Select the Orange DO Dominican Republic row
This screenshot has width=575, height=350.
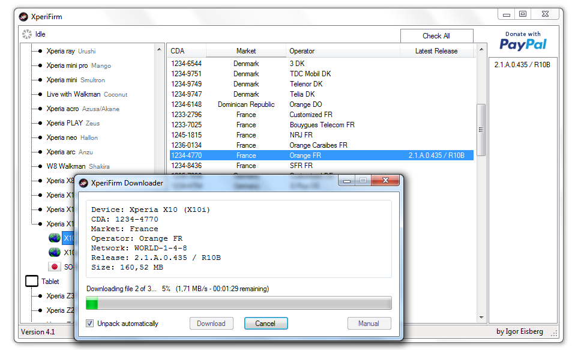click(x=322, y=104)
